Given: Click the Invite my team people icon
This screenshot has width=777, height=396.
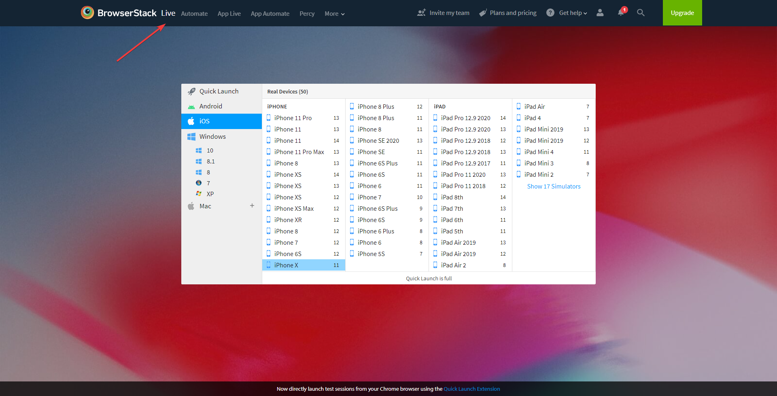Looking at the screenshot, I should [x=421, y=13].
